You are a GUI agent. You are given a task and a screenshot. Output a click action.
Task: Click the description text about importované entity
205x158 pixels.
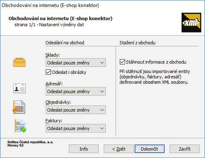[155, 77]
